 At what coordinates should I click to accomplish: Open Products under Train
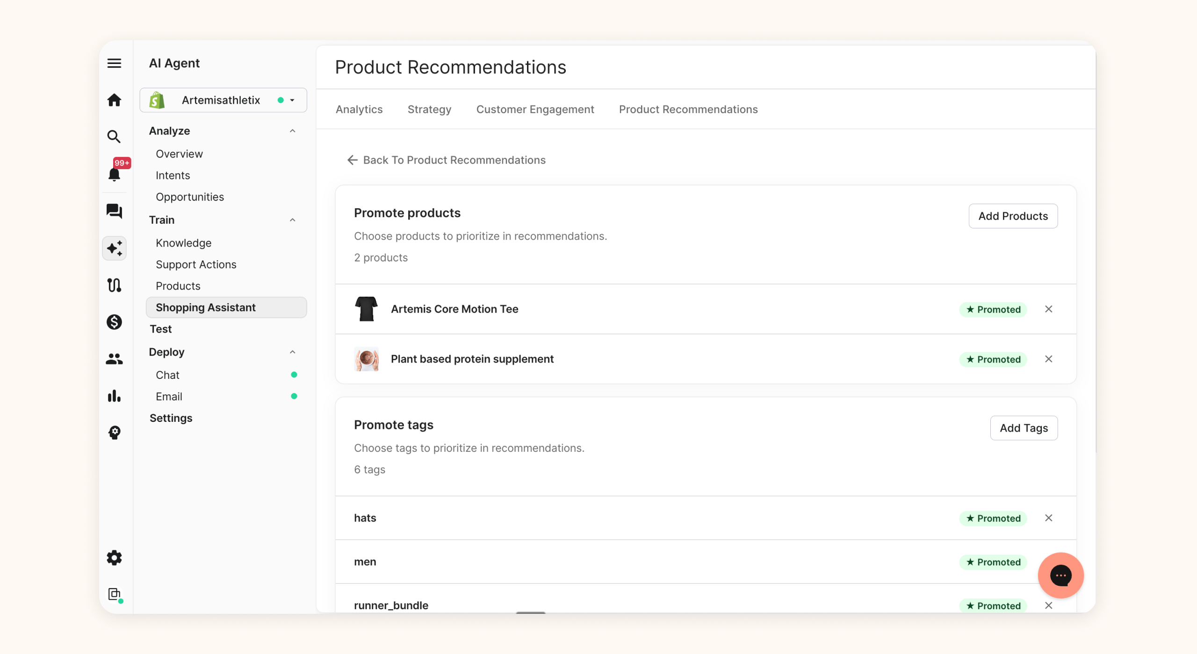pyautogui.click(x=178, y=286)
